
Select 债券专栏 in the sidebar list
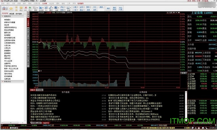coord(7,58)
